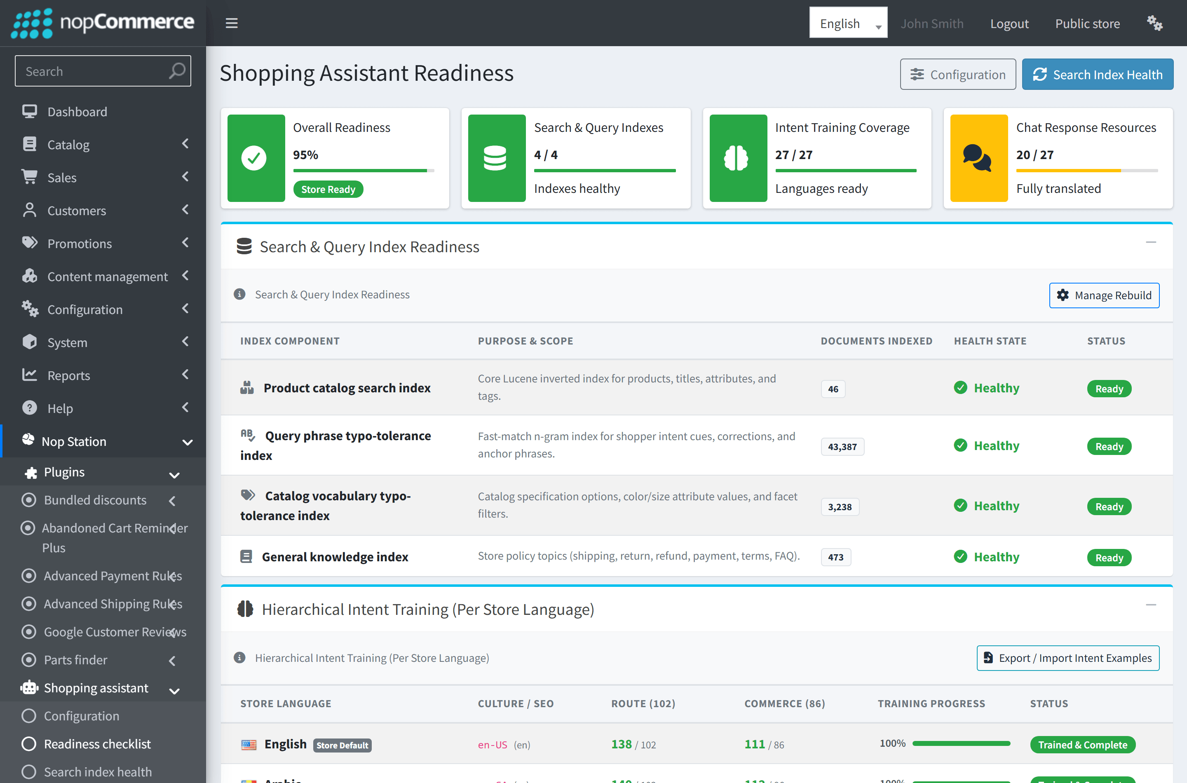Image resolution: width=1187 pixels, height=783 pixels.
Task: Click the Search & Query Indexes database icon
Action: [495, 158]
